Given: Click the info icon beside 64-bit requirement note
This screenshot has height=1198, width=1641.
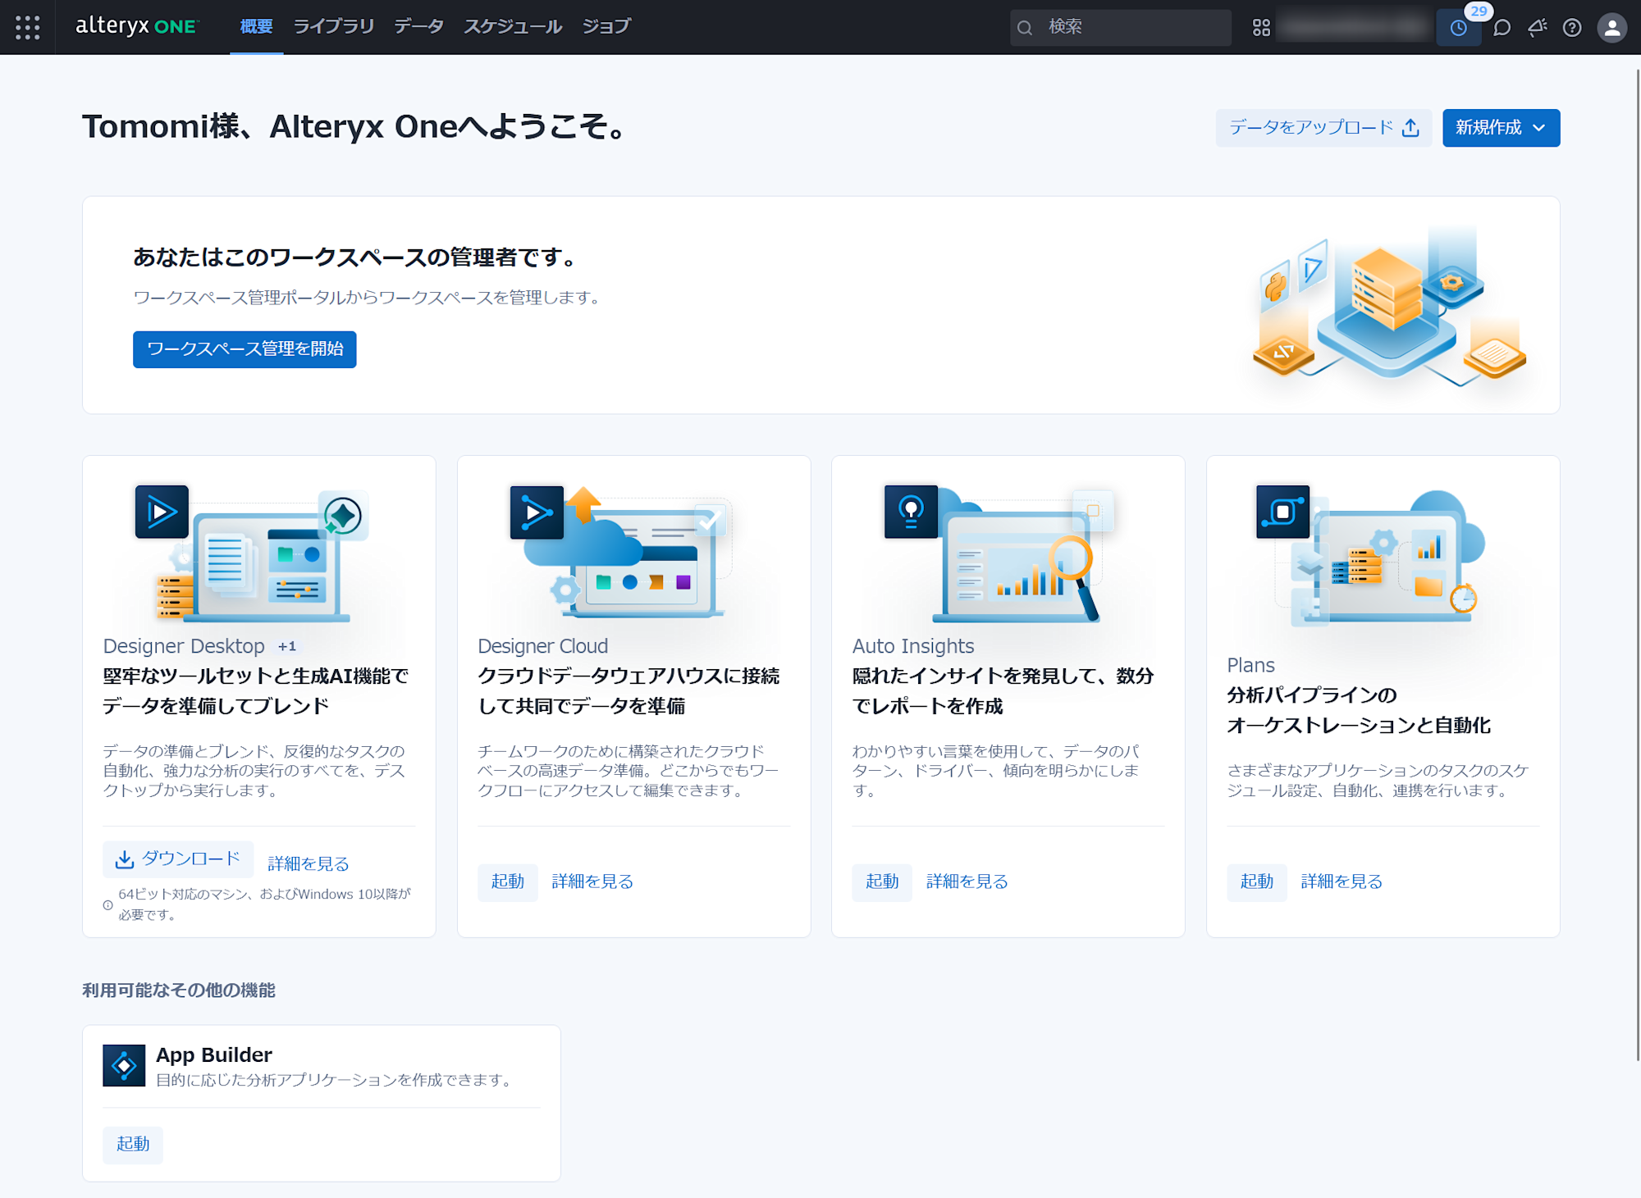Looking at the screenshot, I should tap(107, 905).
